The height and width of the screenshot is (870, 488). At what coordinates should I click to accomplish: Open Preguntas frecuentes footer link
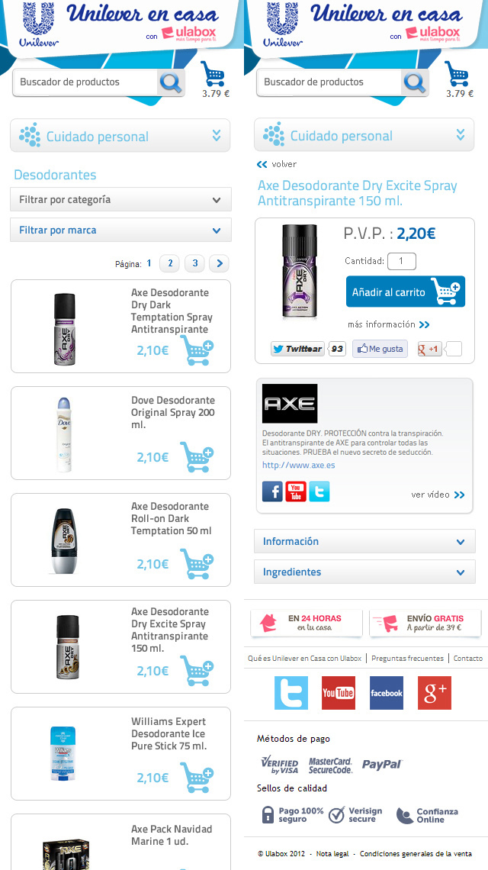408,658
